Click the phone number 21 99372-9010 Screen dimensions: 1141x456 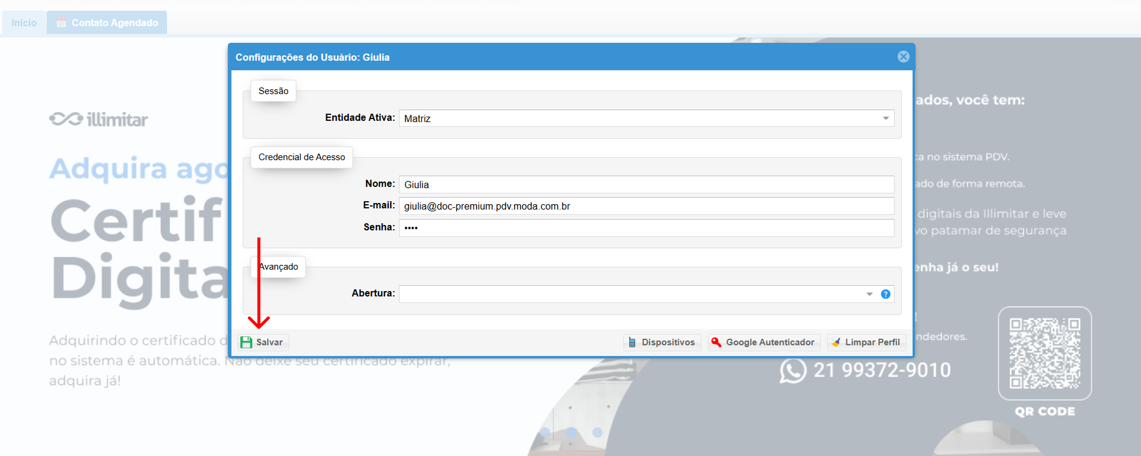coord(882,370)
